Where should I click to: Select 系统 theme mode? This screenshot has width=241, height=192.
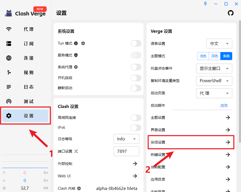[x=226, y=56]
